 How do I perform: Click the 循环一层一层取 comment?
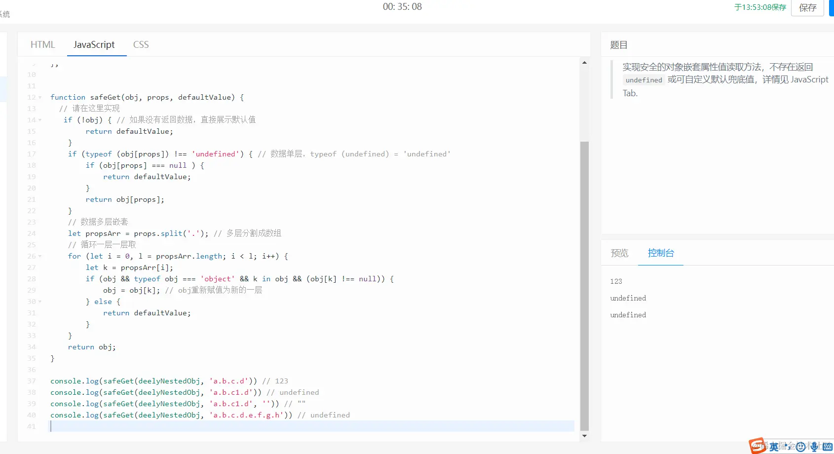tap(102, 245)
